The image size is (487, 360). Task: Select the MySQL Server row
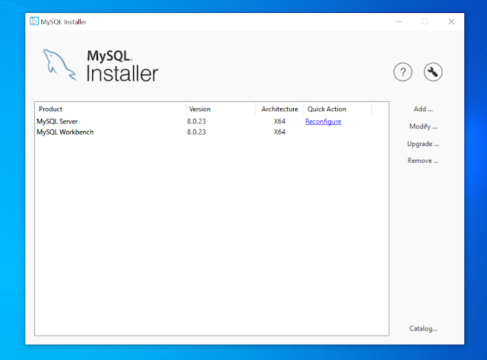(x=212, y=122)
